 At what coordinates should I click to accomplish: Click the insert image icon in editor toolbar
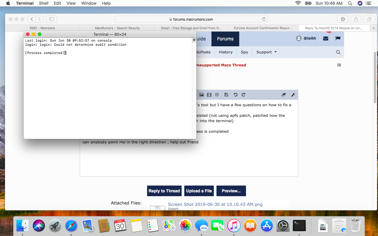click(201, 95)
